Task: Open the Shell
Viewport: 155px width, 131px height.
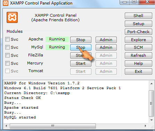Action: click(x=138, y=16)
